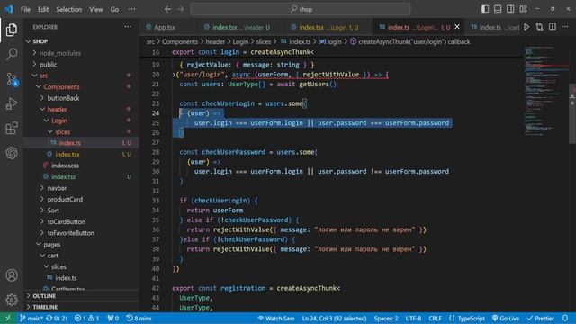Open the ChatGPT extension icon in activity bar
The width and height of the screenshot is (576, 324).
[12, 153]
